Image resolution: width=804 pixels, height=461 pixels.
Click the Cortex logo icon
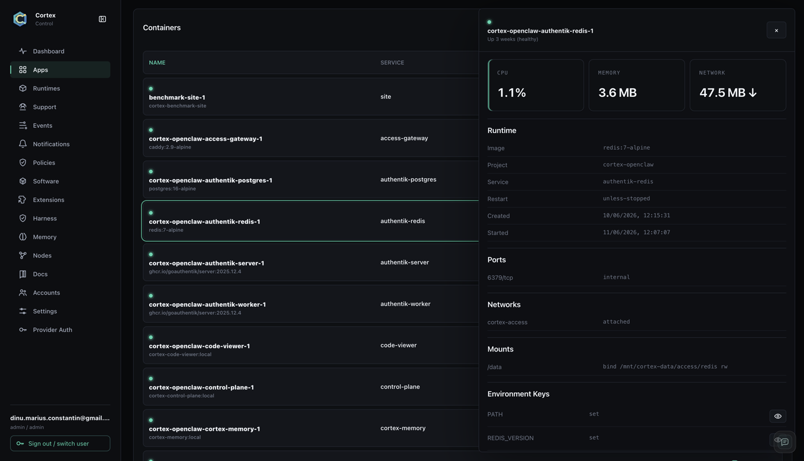pyautogui.click(x=20, y=19)
